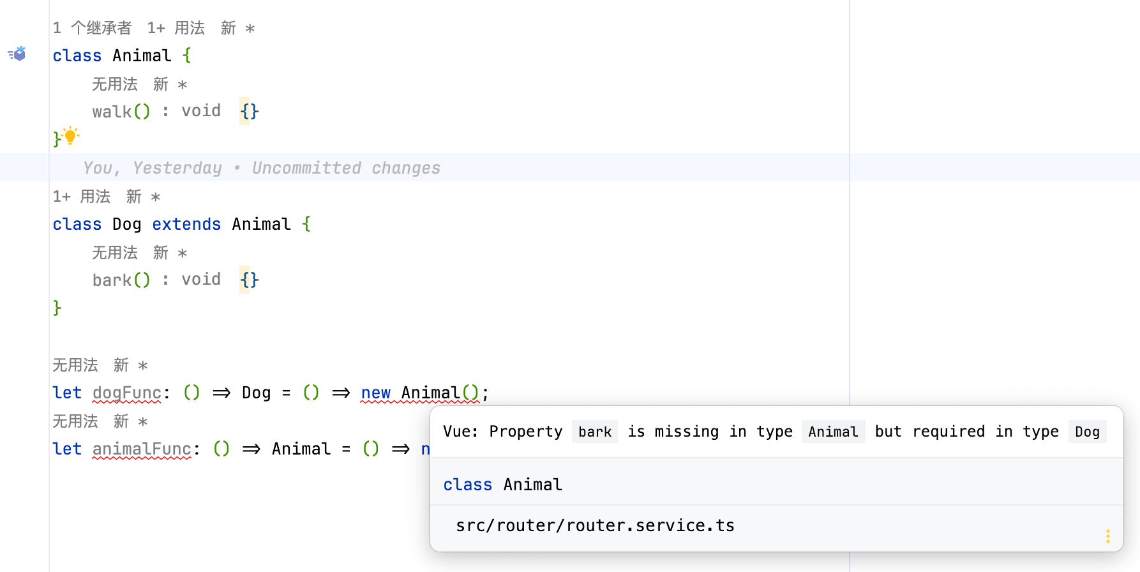
Task: Place the cursor on the bark method name
Action: tap(112, 280)
